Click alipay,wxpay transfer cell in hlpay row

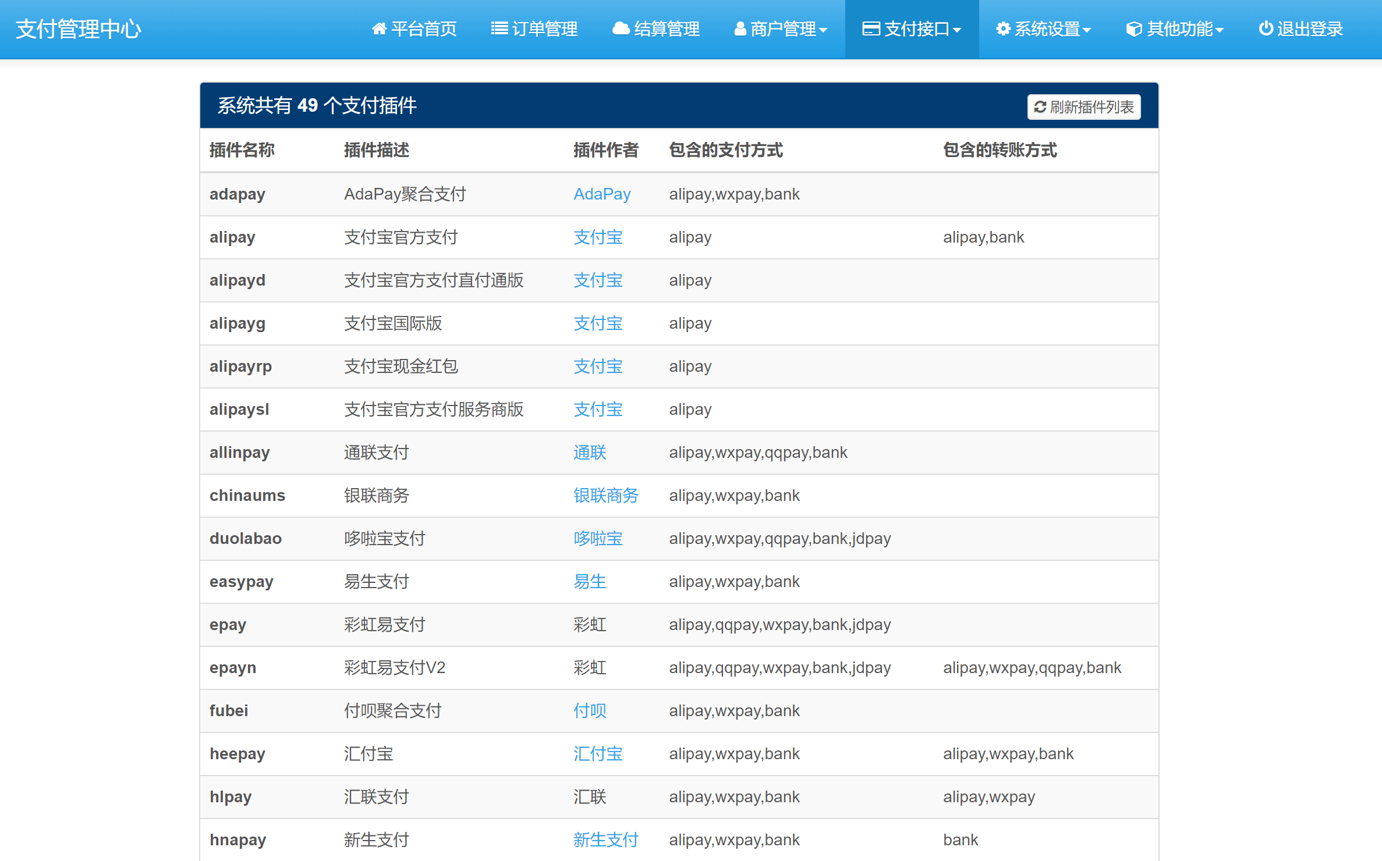pos(989,796)
